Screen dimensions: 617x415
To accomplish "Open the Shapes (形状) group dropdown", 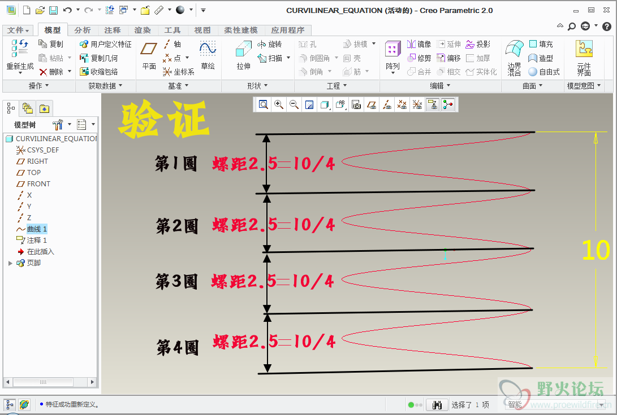I will [x=257, y=86].
